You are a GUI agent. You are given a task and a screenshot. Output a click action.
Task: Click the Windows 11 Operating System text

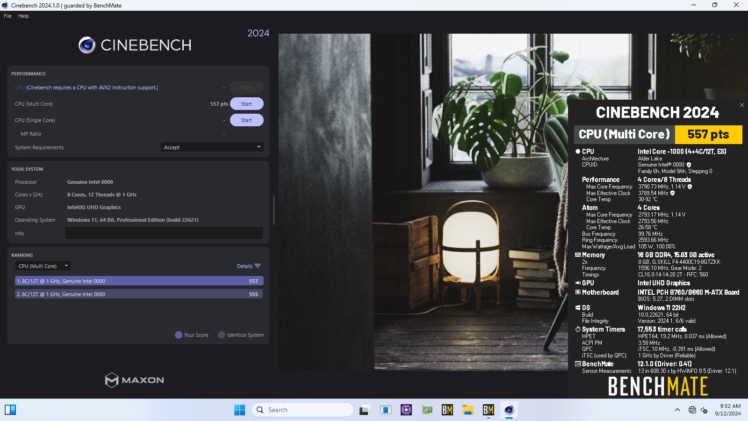[x=133, y=220]
